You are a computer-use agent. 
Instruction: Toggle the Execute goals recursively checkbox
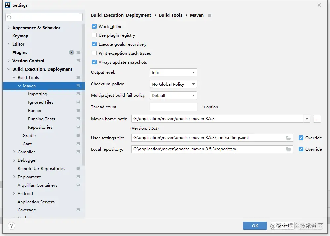pyautogui.click(x=94, y=44)
